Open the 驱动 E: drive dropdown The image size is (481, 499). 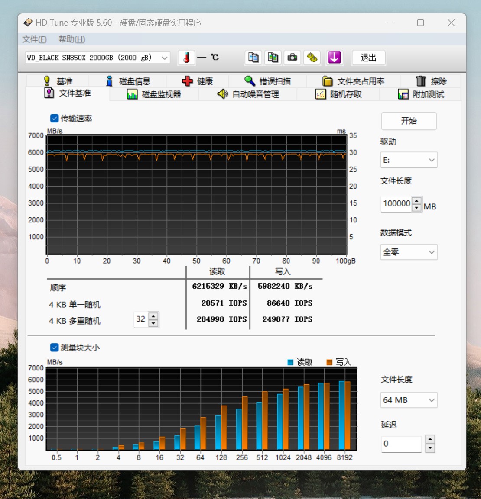pyautogui.click(x=409, y=160)
